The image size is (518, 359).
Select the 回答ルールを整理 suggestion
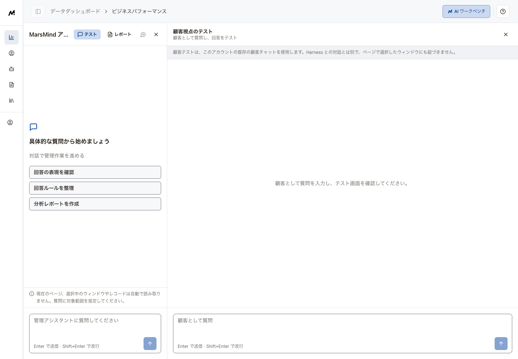(95, 188)
